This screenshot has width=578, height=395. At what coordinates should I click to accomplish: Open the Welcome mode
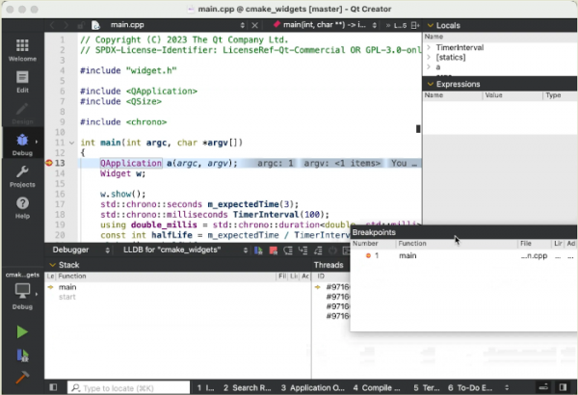pos(22,50)
